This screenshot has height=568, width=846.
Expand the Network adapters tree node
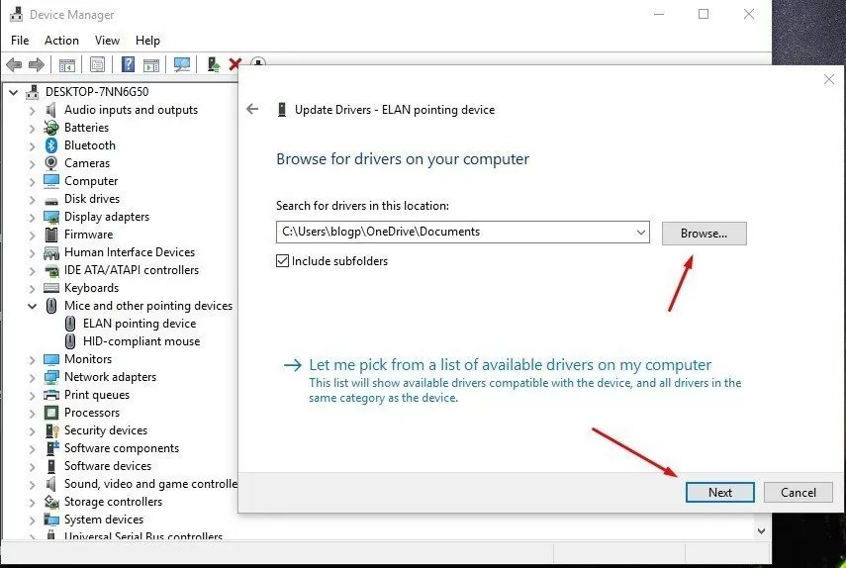(33, 378)
